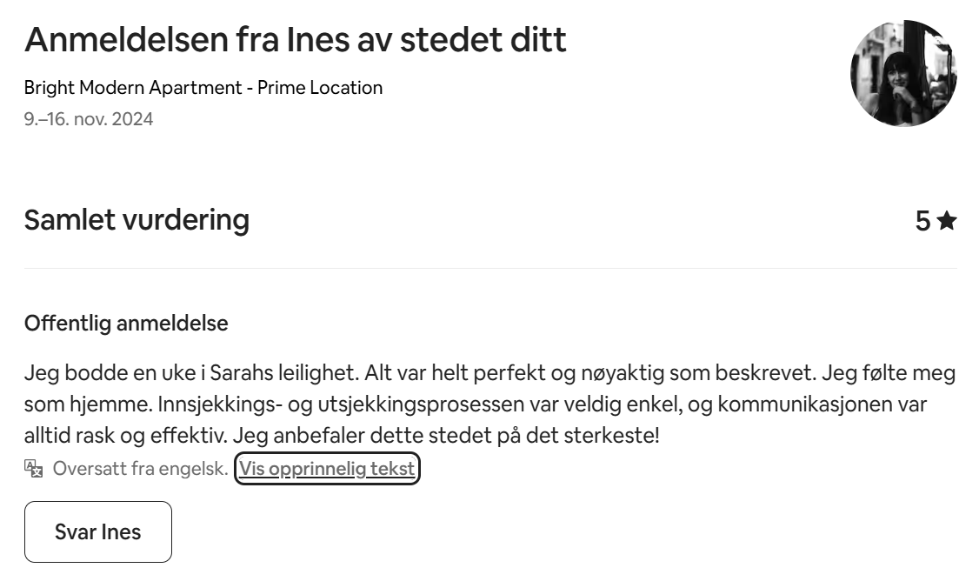Click the 'Offentlig anmeldelse' subheading
This screenshot has width=979, height=588.
[126, 324]
